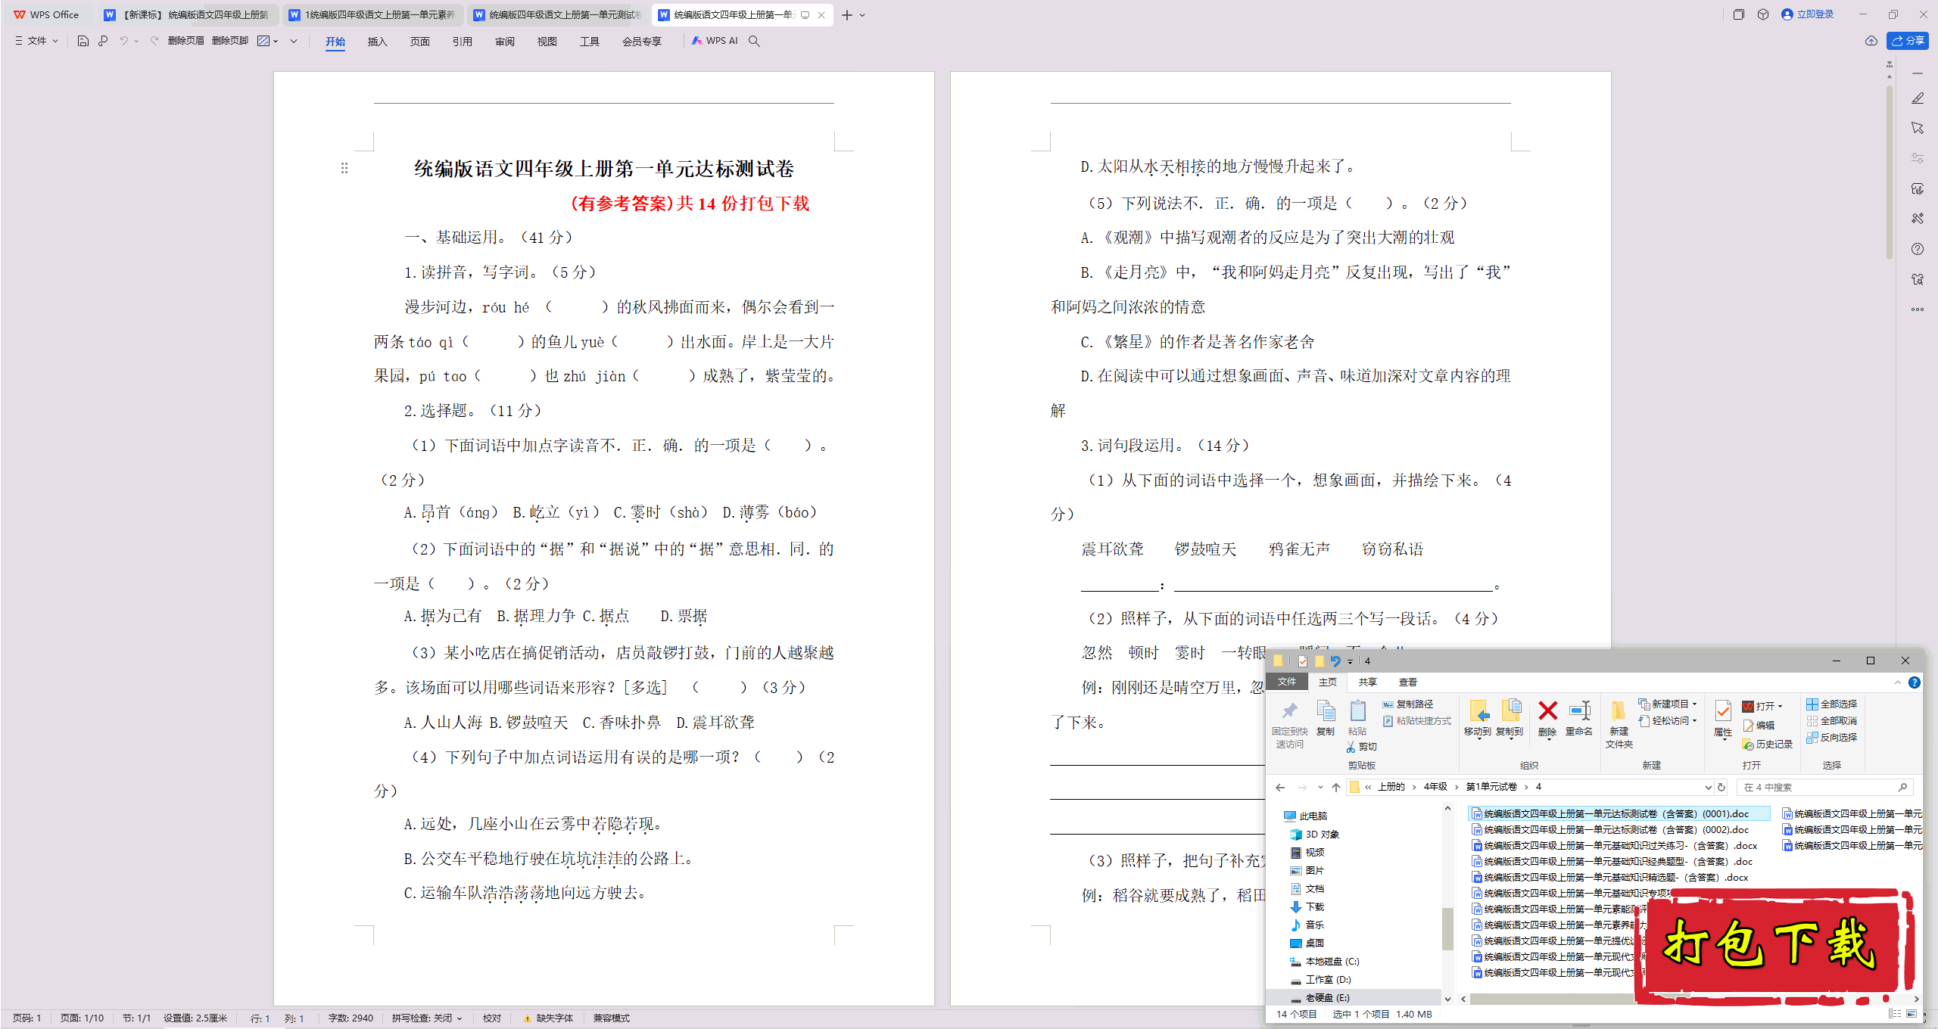Click the undo icon in Explorer quick access toolbar

pyautogui.click(x=1335, y=661)
